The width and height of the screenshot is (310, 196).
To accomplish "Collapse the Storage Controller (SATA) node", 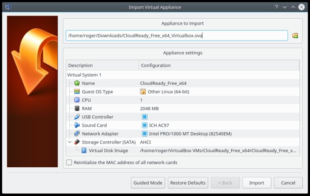I will pyautogui.click(x=70, y=142).
